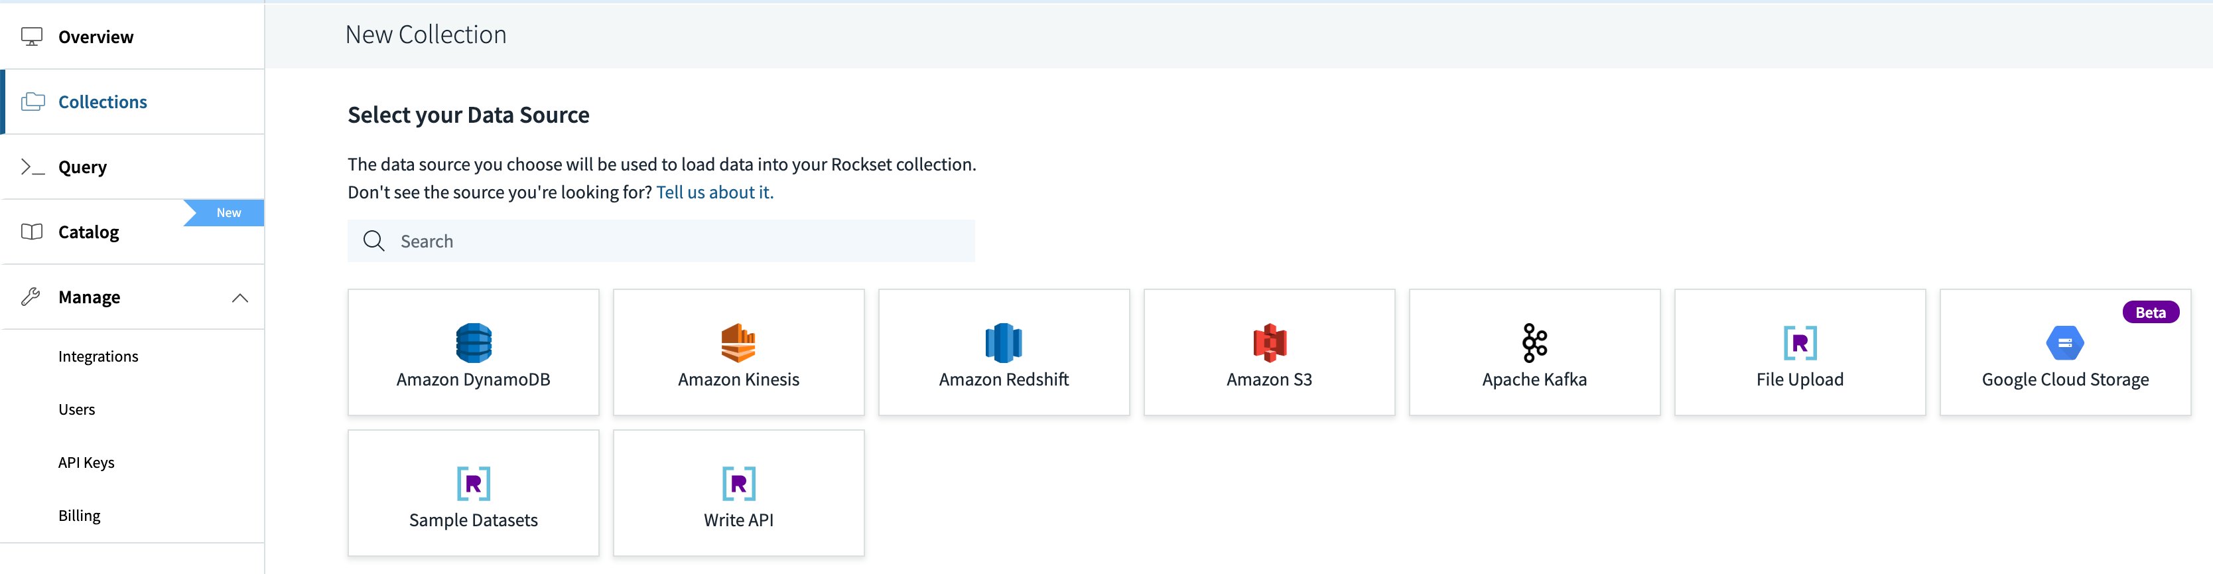Screen dimensions: 2213x574
Task: Open the Overview menu item
Action: click(x=132, y=36)
